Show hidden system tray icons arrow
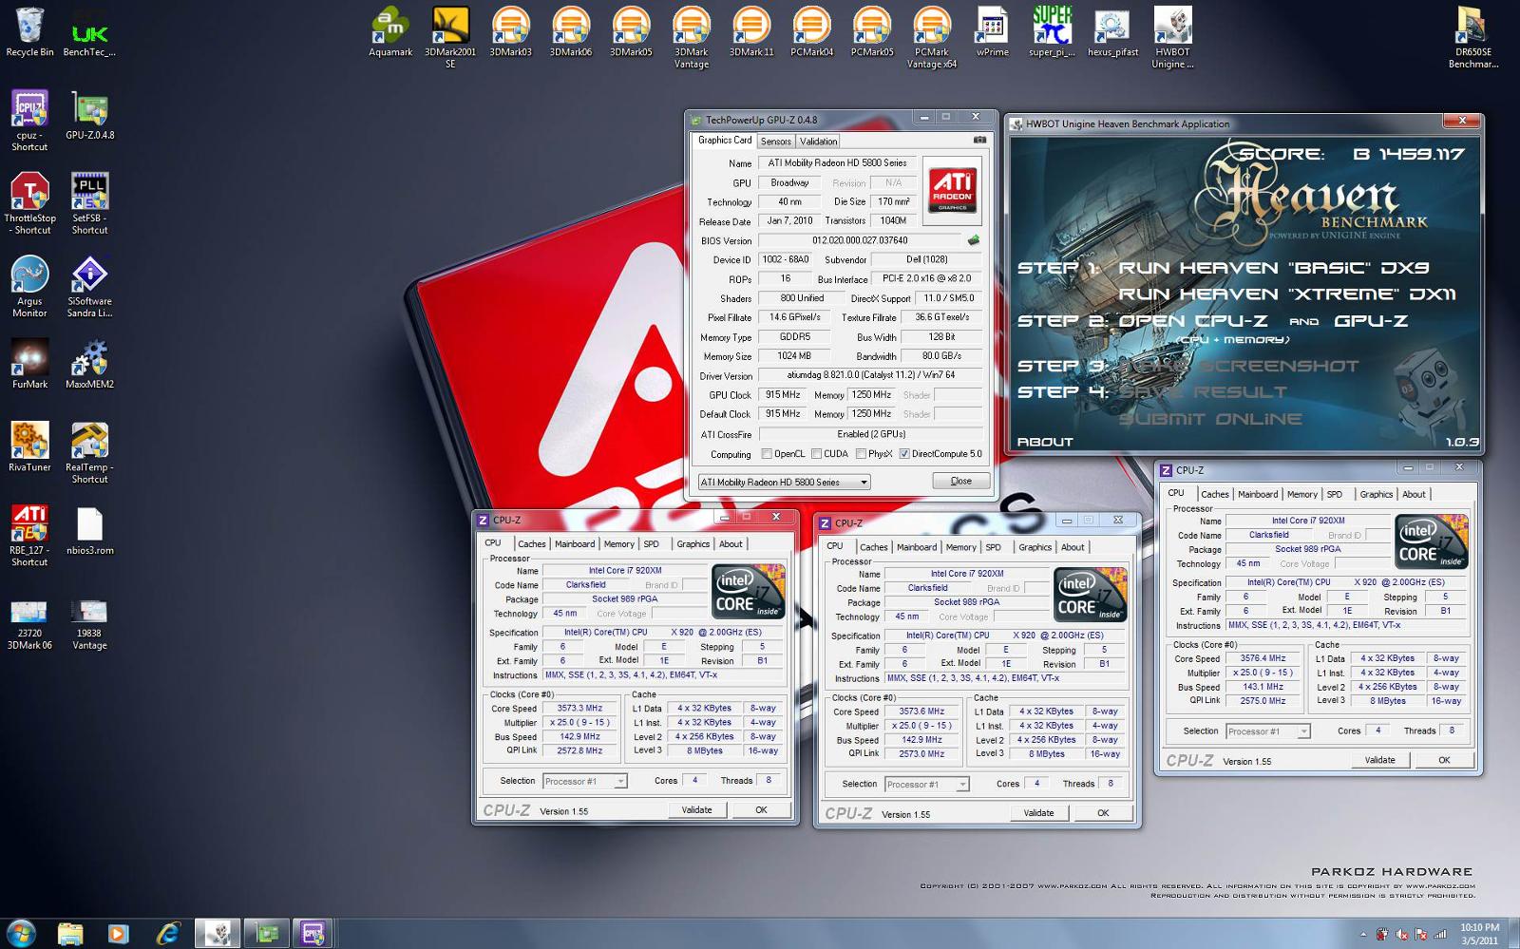Viewport: 1520px width, 949px height. click(1364, 935)
